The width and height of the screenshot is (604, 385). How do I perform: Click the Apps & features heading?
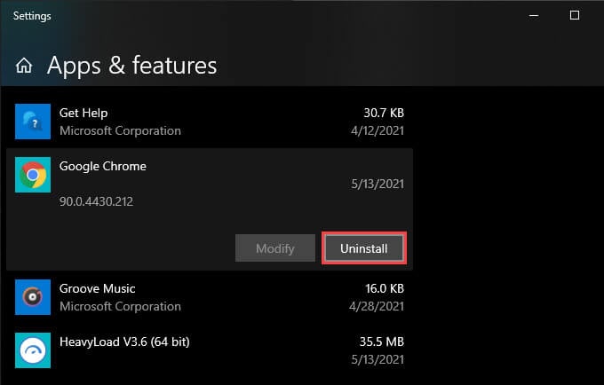click(131, 65)
